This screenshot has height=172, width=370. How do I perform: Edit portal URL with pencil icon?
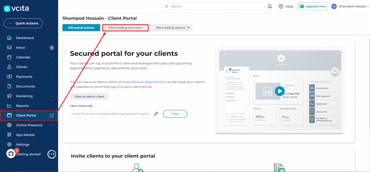tap(156, 114)
